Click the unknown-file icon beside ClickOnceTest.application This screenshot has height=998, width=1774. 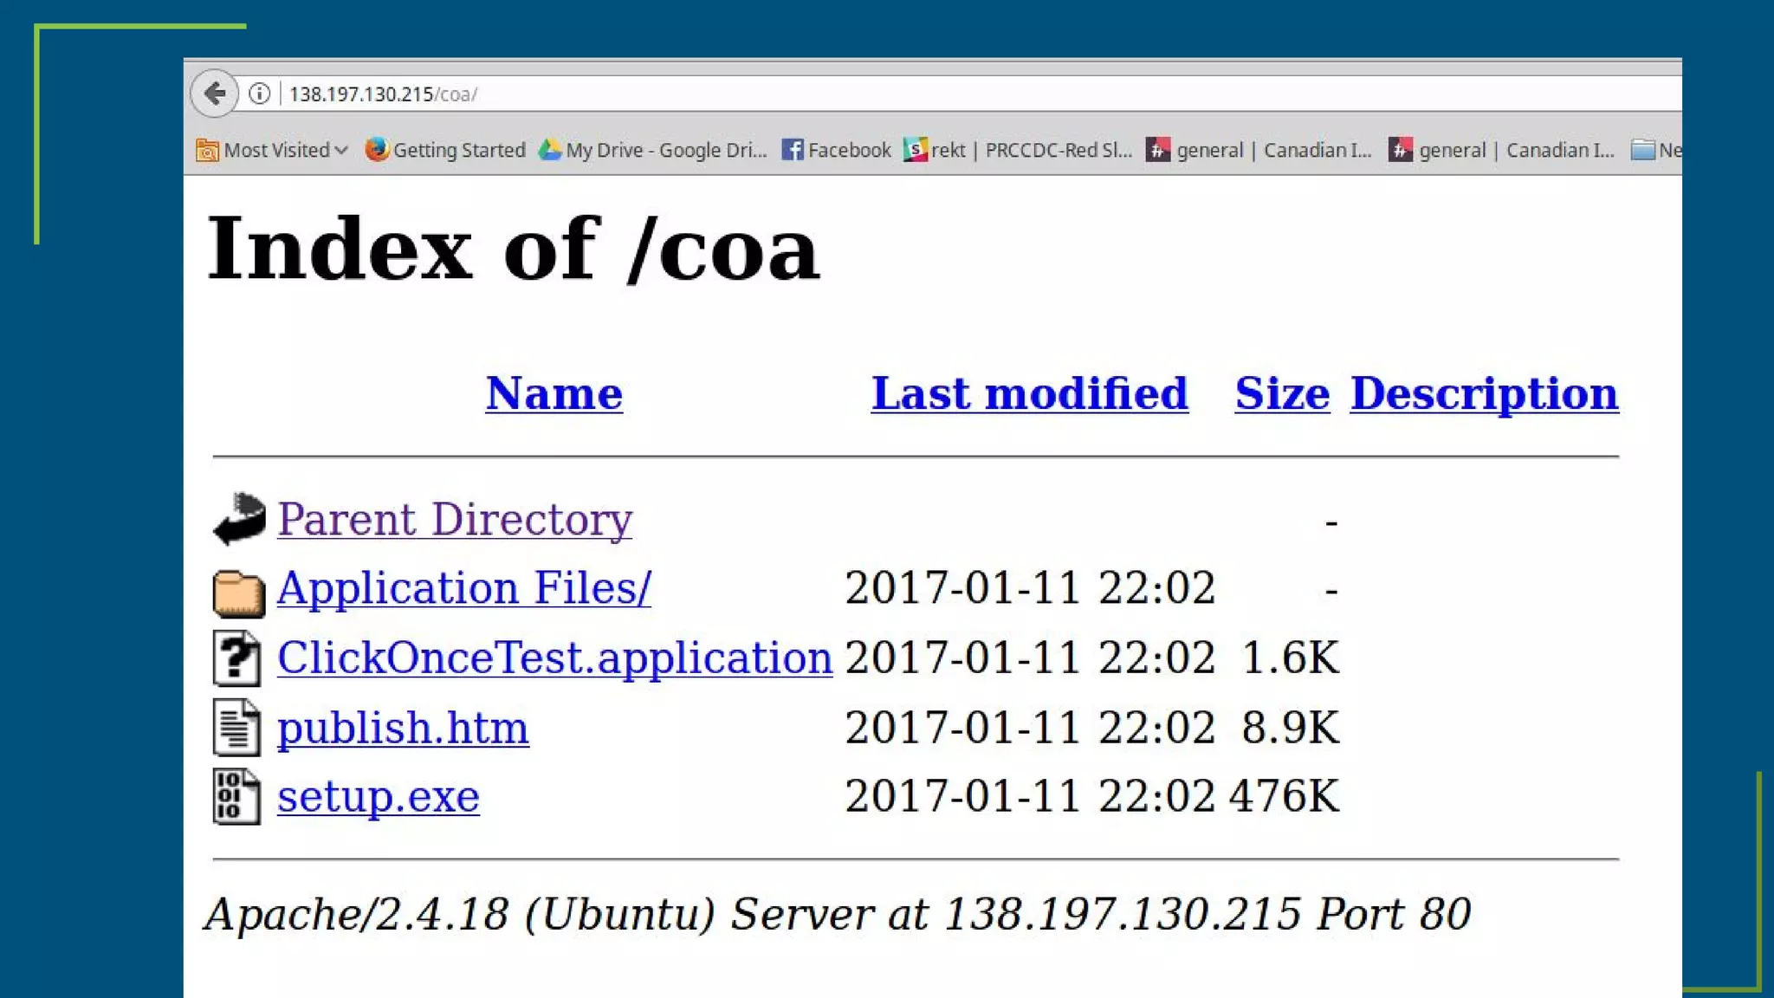pyautogui.click(x=236, y=658)
